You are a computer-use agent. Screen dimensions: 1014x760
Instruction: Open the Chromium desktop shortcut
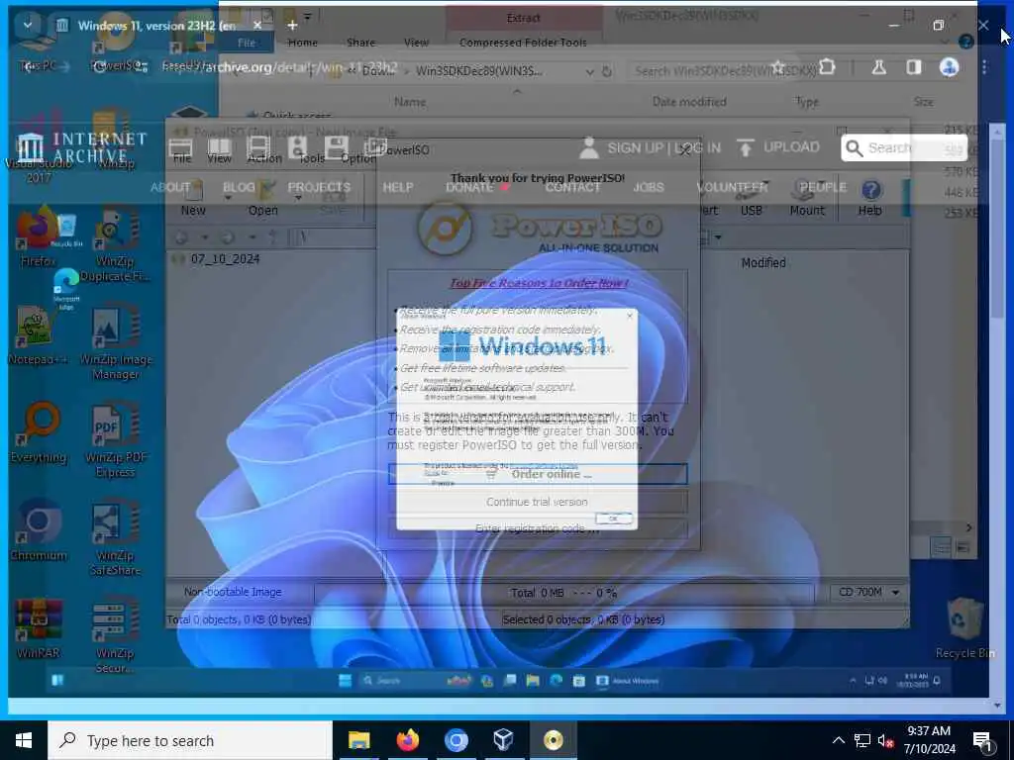click(39, 530)
